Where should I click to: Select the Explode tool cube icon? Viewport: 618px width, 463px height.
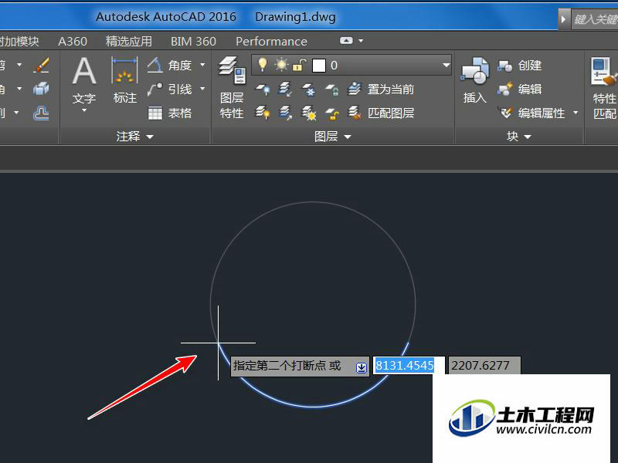tap(42, 89)
